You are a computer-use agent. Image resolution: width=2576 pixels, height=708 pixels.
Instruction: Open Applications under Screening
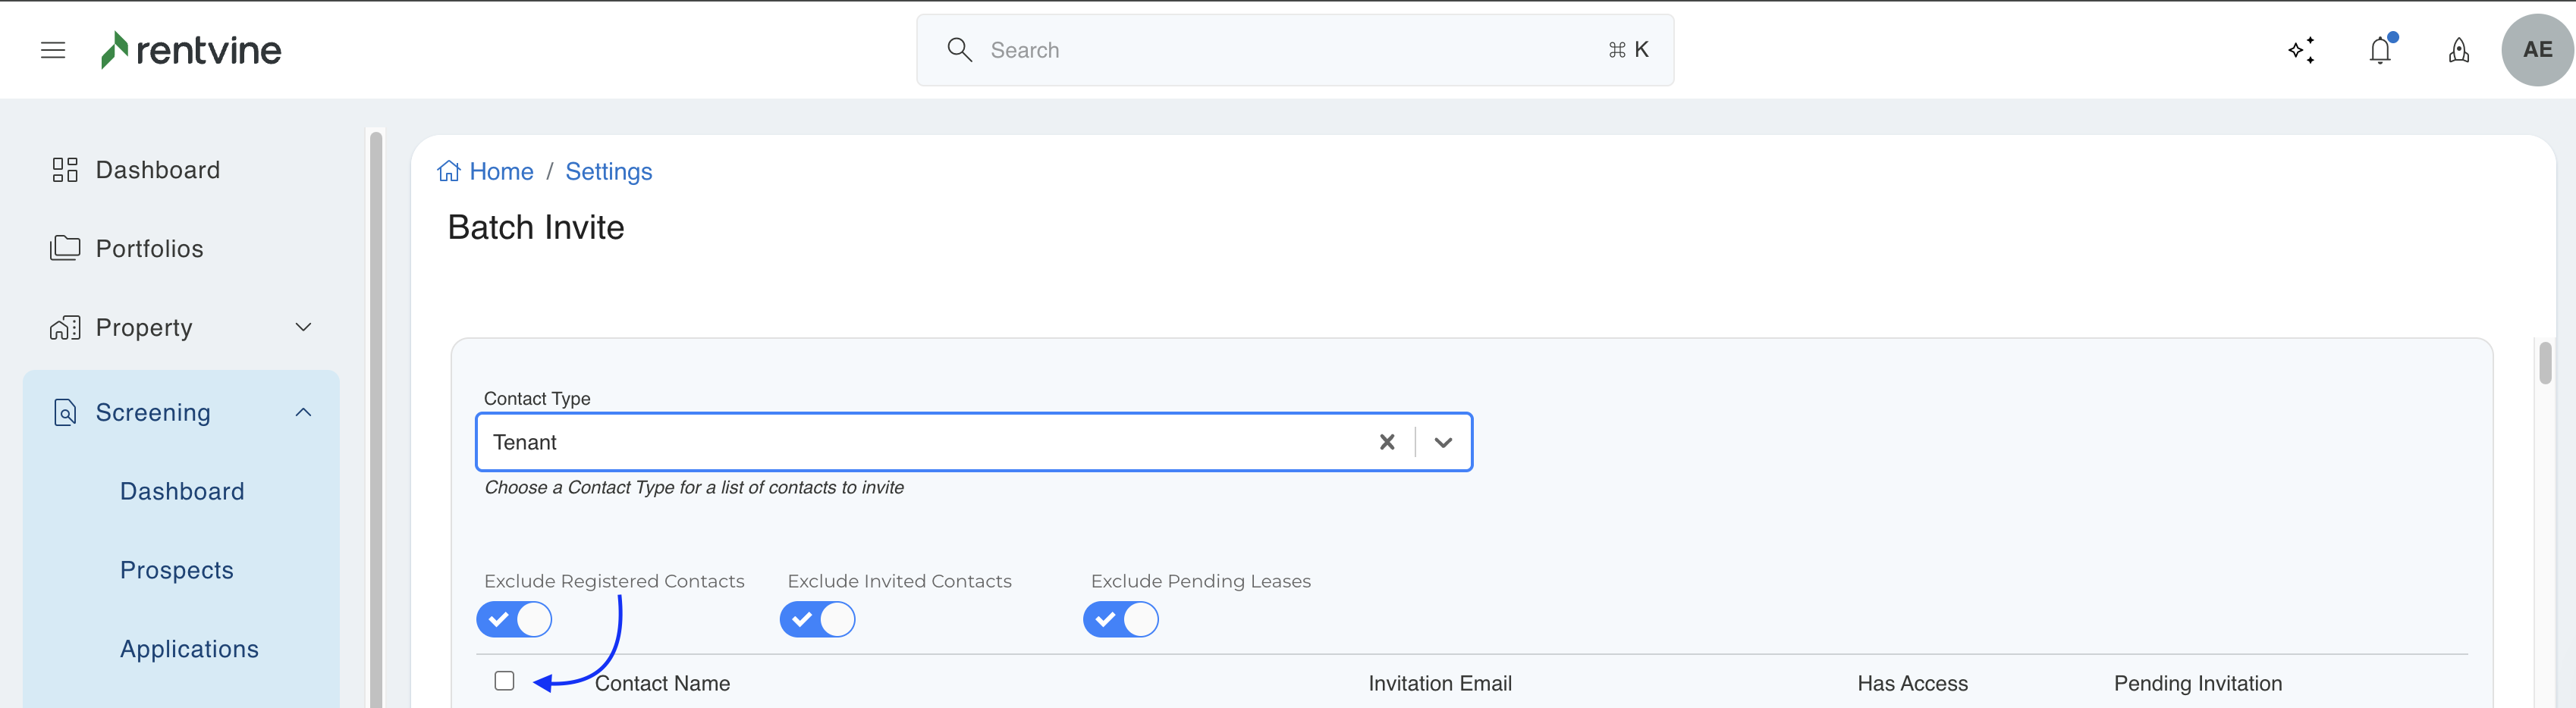189,649
